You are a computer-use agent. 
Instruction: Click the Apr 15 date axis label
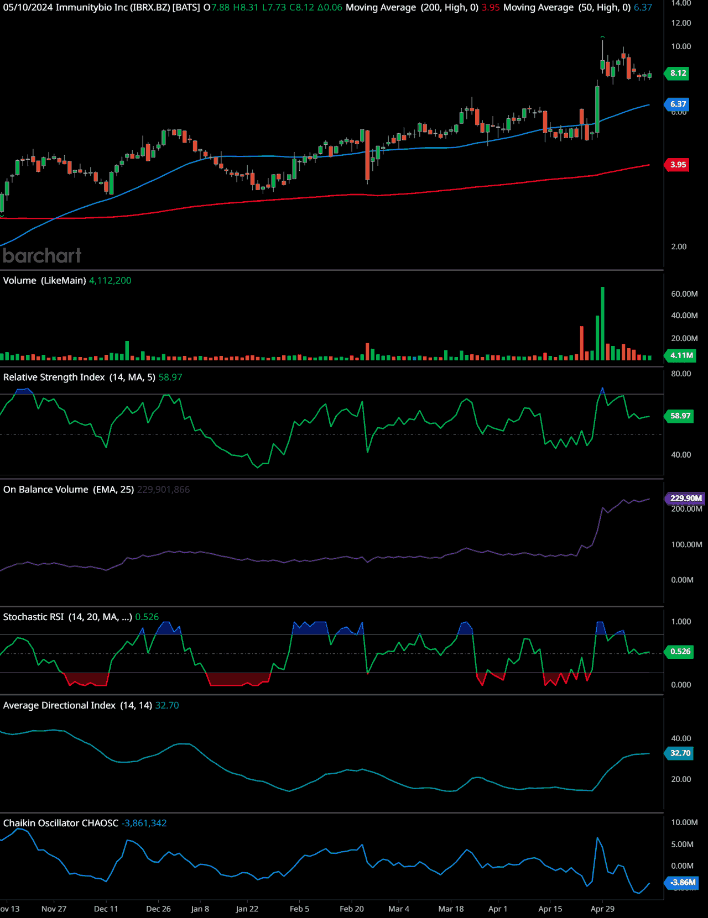(x=550, y=909)
